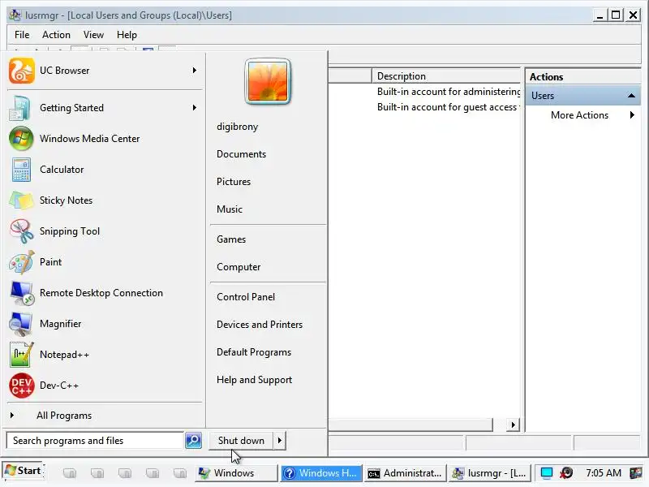The height and width of the screenshot is (487, 649).
Task: Click the muted volume tray icon
Action: (566, 472)
